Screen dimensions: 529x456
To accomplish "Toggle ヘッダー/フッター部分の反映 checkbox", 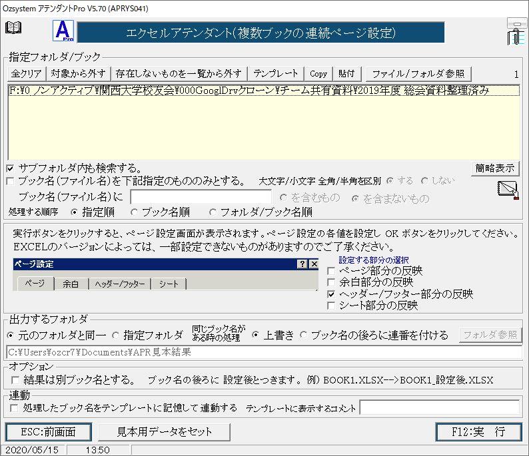I will [331, 294].
